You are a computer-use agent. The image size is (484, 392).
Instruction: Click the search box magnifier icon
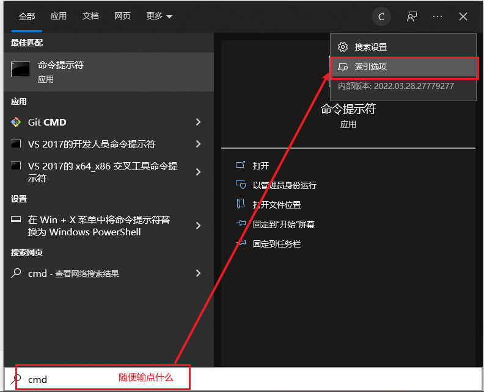16,379
